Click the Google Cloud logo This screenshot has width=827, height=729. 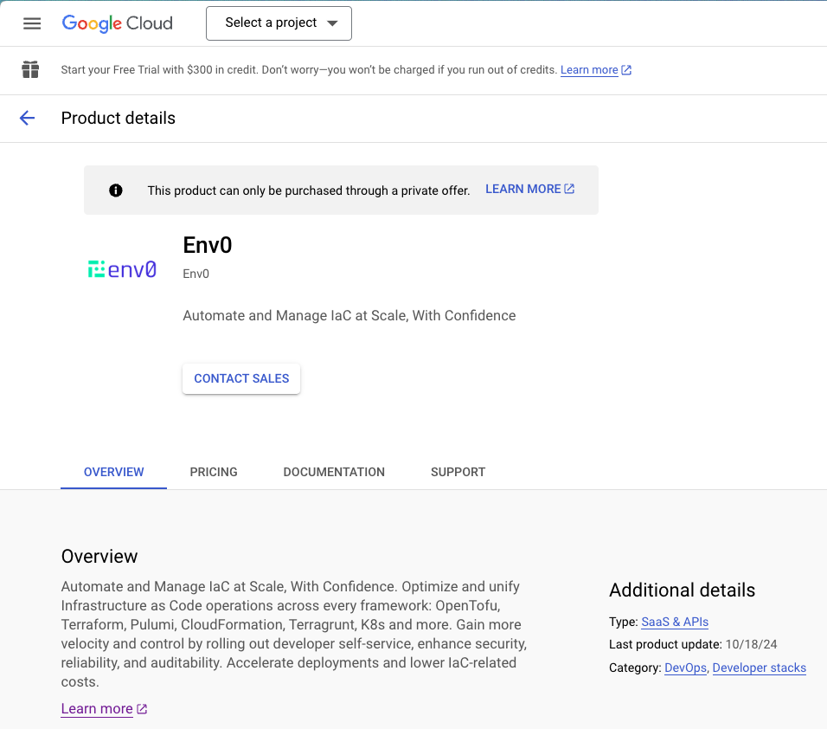pyautogui.click(x=117, y=23)
